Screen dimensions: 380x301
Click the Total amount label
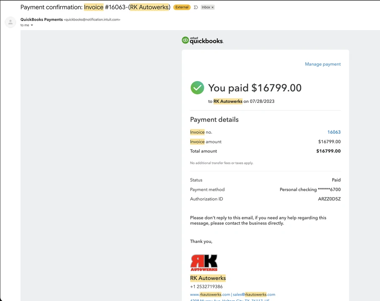[203, 151]
